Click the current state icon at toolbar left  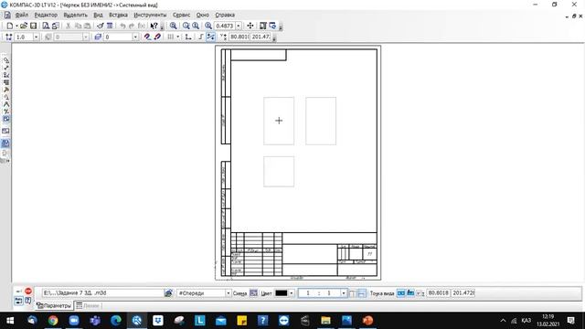point(8,37)
